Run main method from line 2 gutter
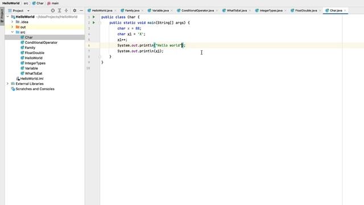 [x=94, y=23]
